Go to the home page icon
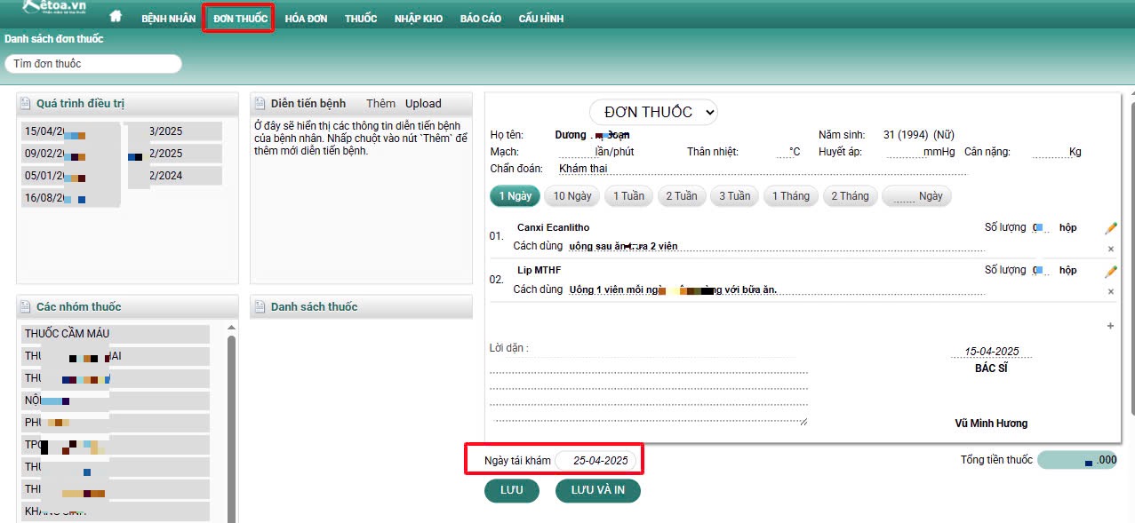Screen dimensions: 1135x523 click(116, 18)
